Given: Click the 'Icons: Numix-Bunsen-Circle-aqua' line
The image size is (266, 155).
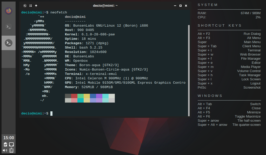Looking at the screenshot, I should pos(106,69).
